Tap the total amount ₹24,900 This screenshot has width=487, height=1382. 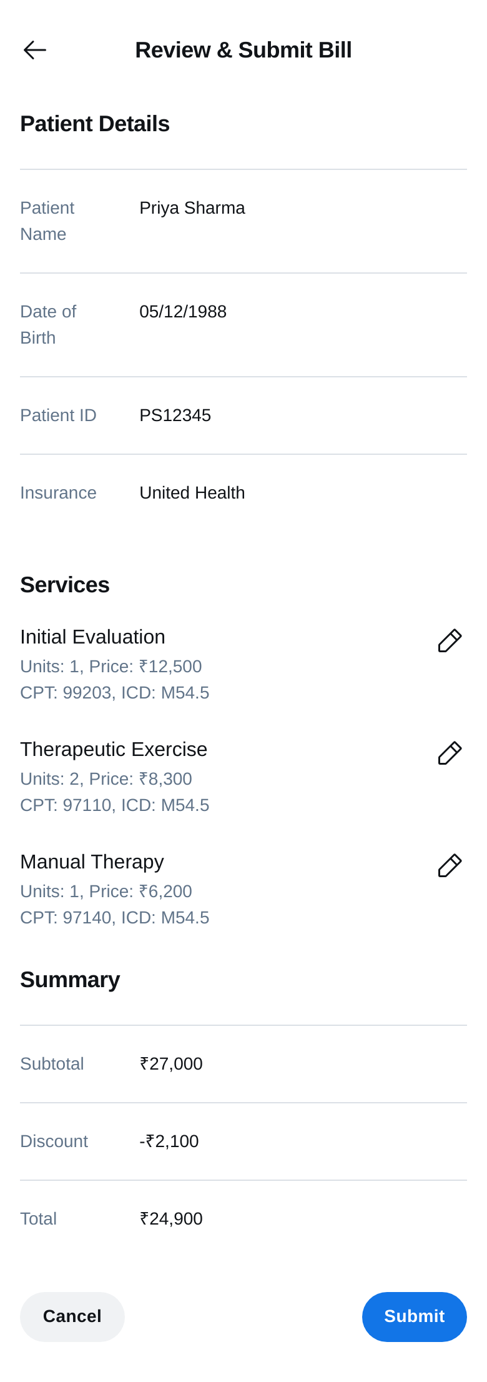coord(171,1219)
